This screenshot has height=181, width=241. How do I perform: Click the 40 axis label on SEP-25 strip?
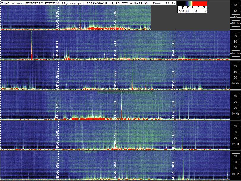(x=235, y=6)
